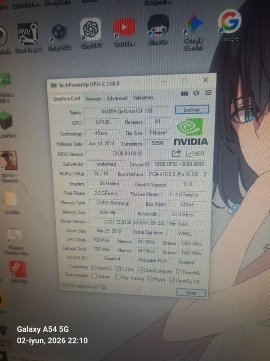This screenshot has height=361, width=270.
Task: Click the Bandwidth value 21.3 GB/s
Action: (x=182, y=214)
